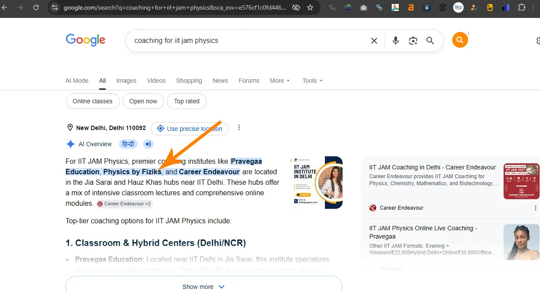The image size is (540, 292).
Task: Select the Videos tab
Action: click(156, 81)
